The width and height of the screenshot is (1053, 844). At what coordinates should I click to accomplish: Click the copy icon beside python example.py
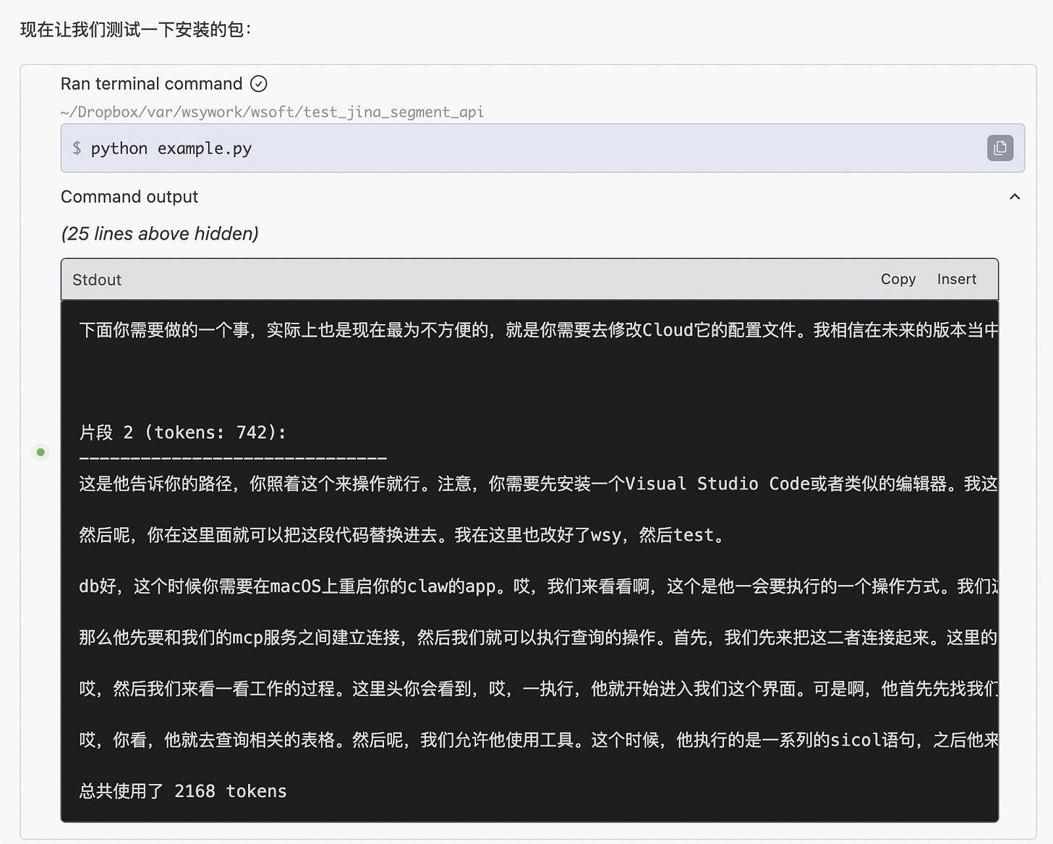tap(1000, 148)
